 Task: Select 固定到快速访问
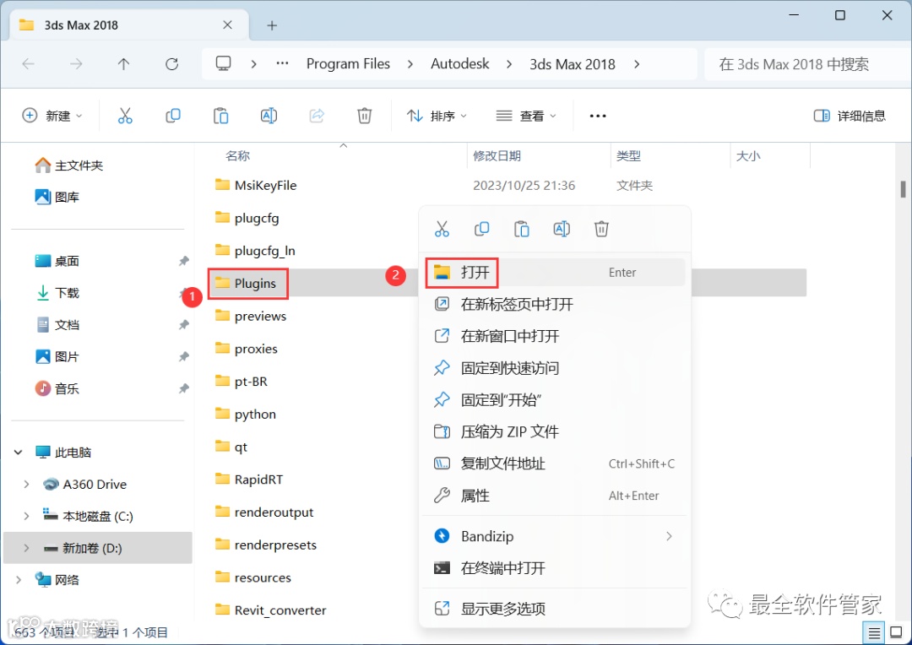[x=554, y=368]
